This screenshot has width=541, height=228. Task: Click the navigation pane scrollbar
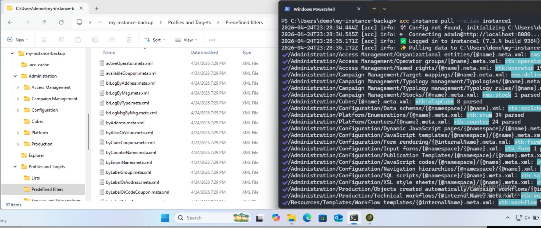point(88,132)
